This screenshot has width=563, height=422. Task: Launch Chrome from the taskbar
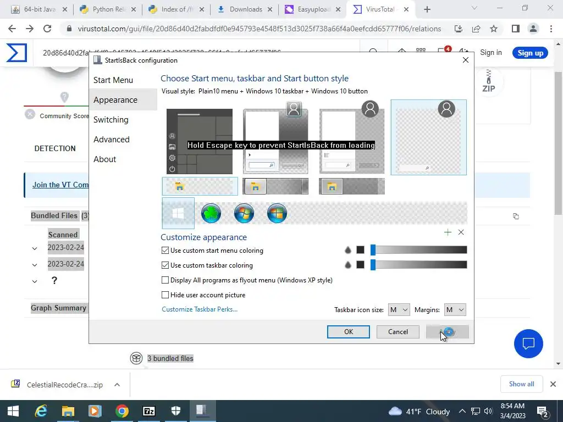click(x=122, y=411)
